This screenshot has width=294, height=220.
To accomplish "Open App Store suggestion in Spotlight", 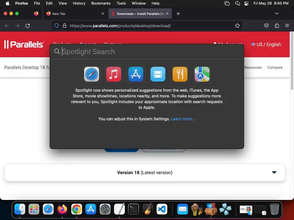I will coord(136,74).
